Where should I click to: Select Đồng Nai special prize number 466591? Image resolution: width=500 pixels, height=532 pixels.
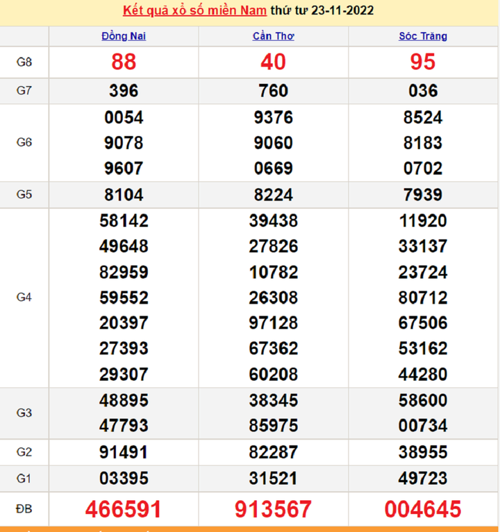pyautogui.click(x=124, y=509)
